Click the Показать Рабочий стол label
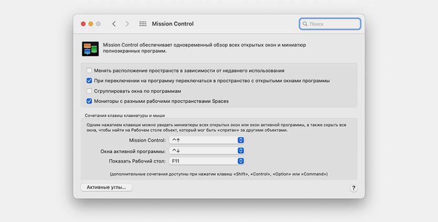Image resolution: width=438 pixels, height=222 pixels. coord(137,161)
